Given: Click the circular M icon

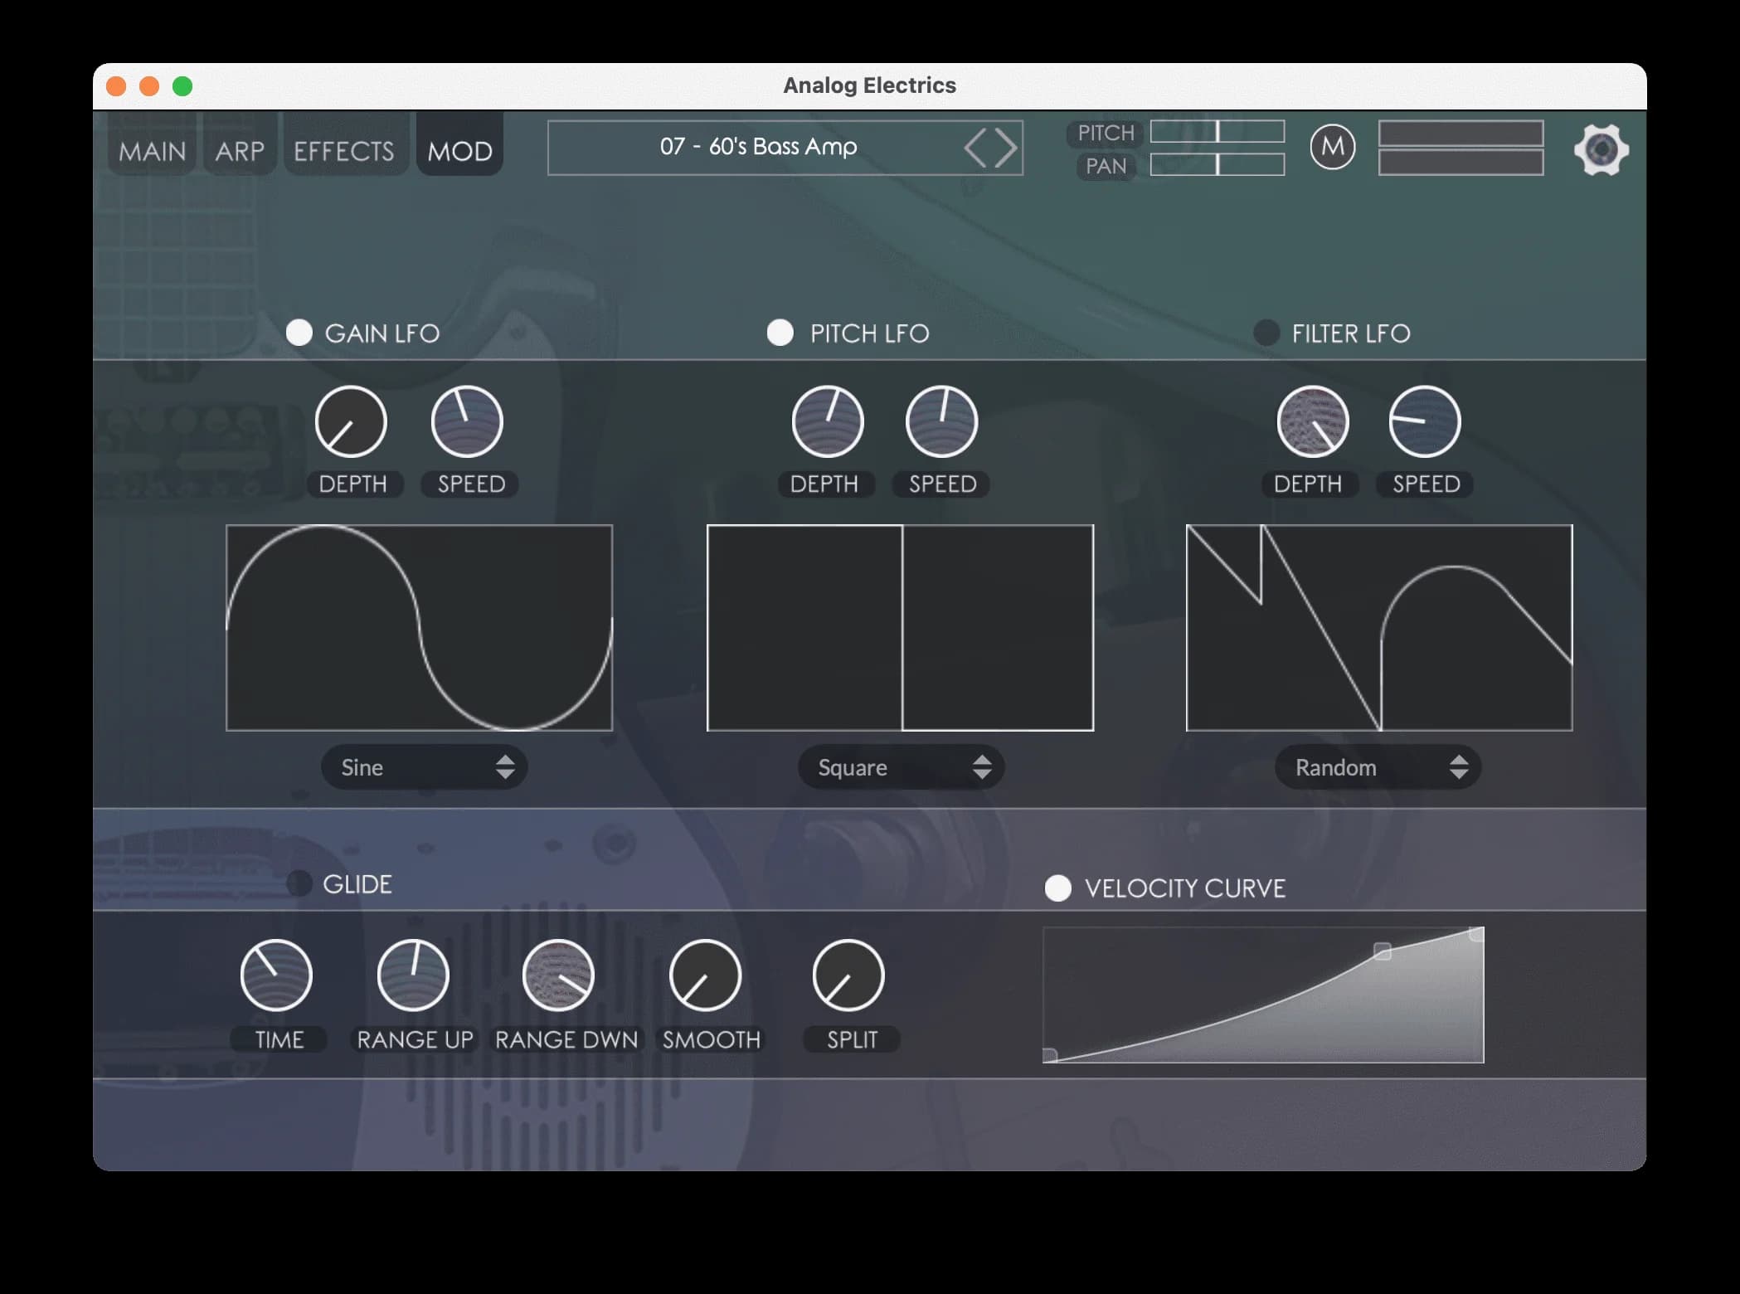Looking at the screenshot, I should [x=1333, y=148].
